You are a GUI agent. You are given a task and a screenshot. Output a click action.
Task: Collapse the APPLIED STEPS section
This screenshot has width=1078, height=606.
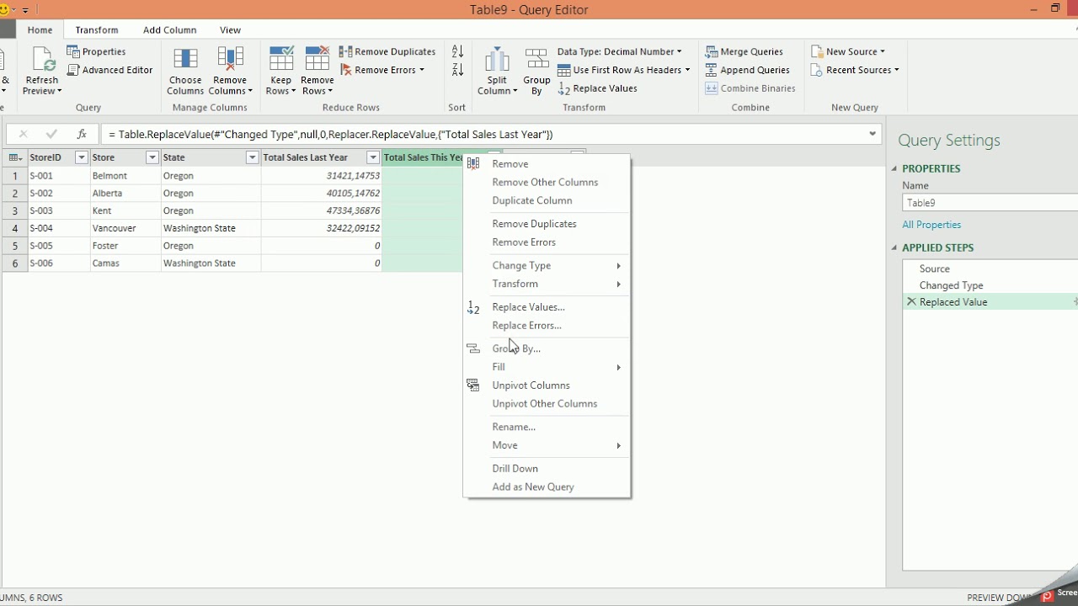tap(894, 248)
